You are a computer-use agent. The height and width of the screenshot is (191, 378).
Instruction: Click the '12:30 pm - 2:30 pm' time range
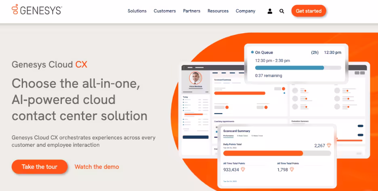pos(273,61)
